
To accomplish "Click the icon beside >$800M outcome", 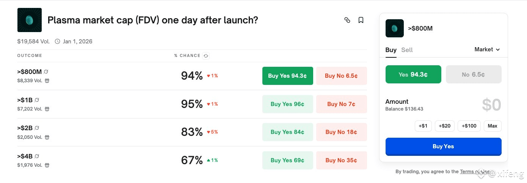I will click(46, 72).
